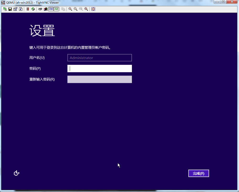Refresh the remote screen
Screen dimensions: 239x192
pos(33,9)
